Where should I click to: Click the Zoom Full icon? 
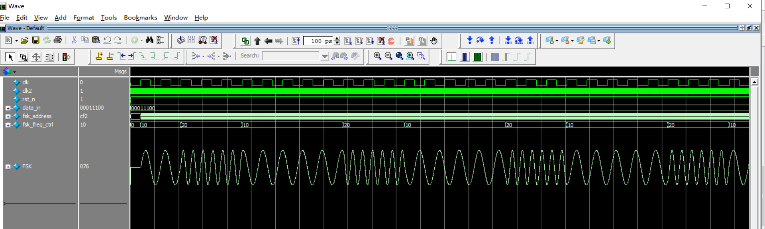399,56
